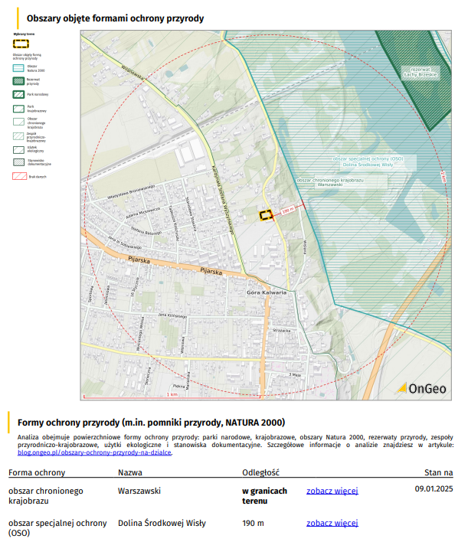Click the 'Góra Kalwaria' town label on map
The height and width of the screenshot is (555, 468).
point(267,292)
